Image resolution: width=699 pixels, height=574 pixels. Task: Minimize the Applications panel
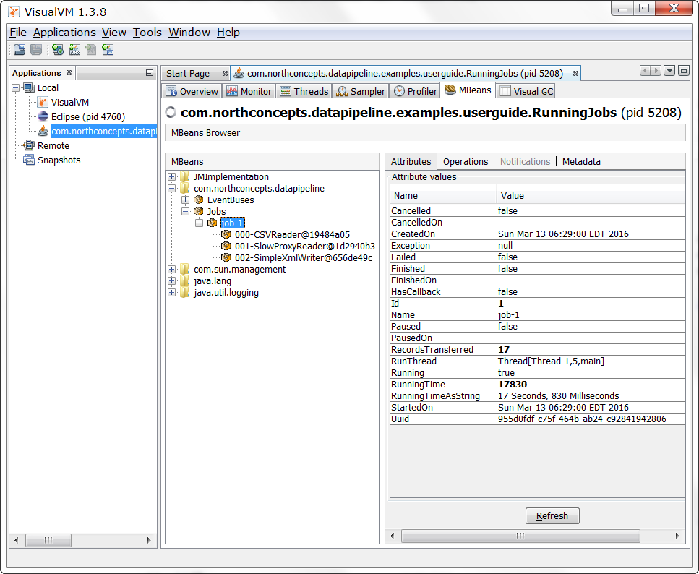150,73
